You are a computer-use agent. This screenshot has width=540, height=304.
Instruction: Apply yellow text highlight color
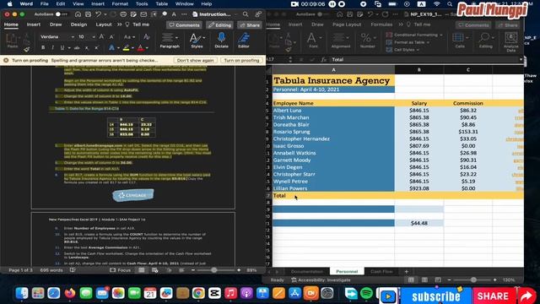pyautogui.click(x=126, y=47)
